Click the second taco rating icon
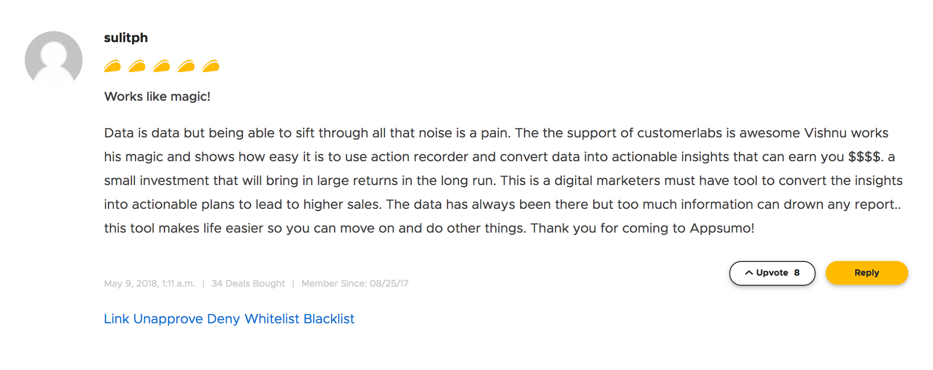Viewport: 933px width, 370px height. point(137,66)
